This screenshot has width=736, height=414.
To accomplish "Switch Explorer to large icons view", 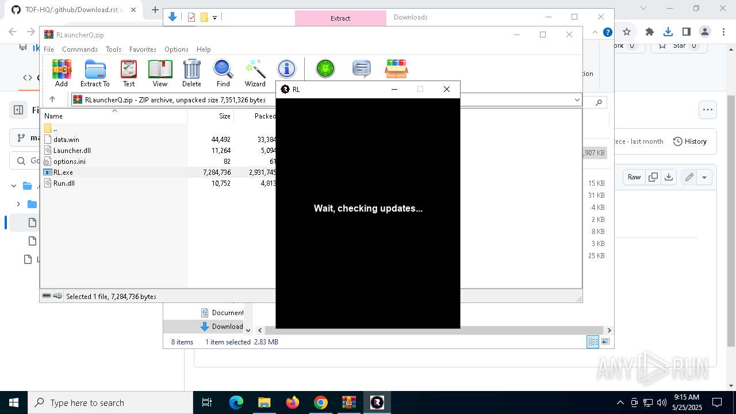I will 605,342.
